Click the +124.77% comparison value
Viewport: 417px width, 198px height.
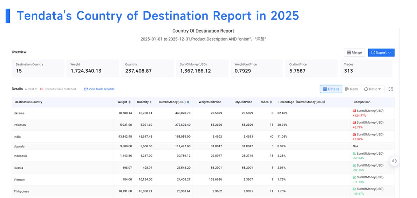pos(359,116)
